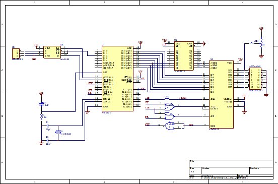Select the lower crystal load capacitor

(47, 141)
